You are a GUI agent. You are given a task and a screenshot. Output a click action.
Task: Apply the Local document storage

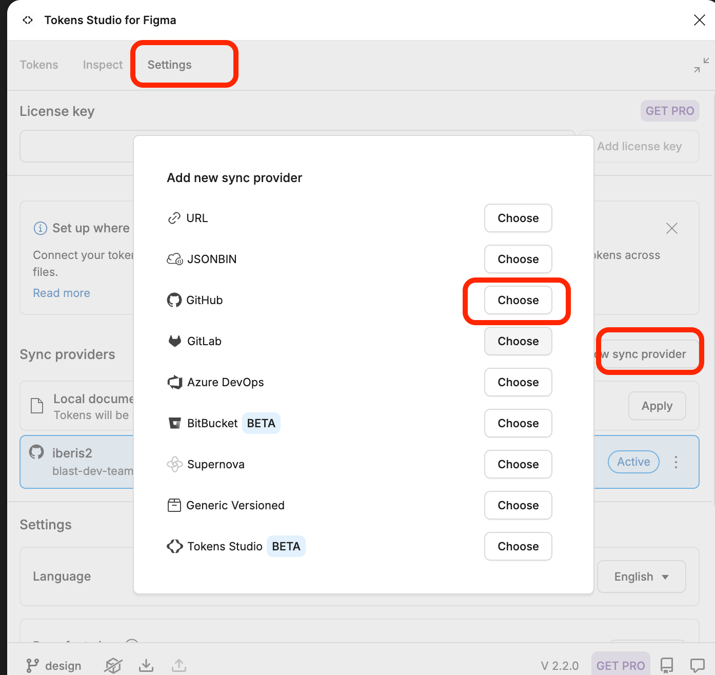click(657, 406)
